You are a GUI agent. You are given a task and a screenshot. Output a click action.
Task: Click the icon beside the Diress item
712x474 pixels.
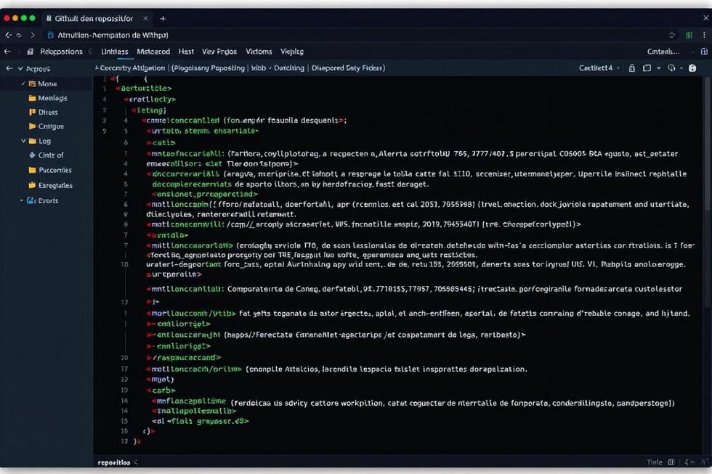[x=32, y=112]
